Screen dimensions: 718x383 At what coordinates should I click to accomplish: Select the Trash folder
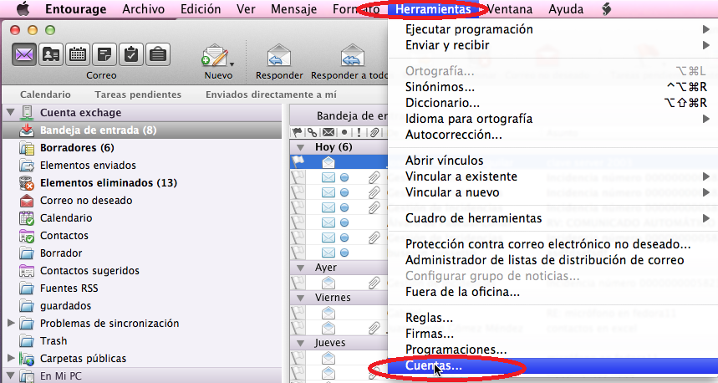(x=53, y=341)
